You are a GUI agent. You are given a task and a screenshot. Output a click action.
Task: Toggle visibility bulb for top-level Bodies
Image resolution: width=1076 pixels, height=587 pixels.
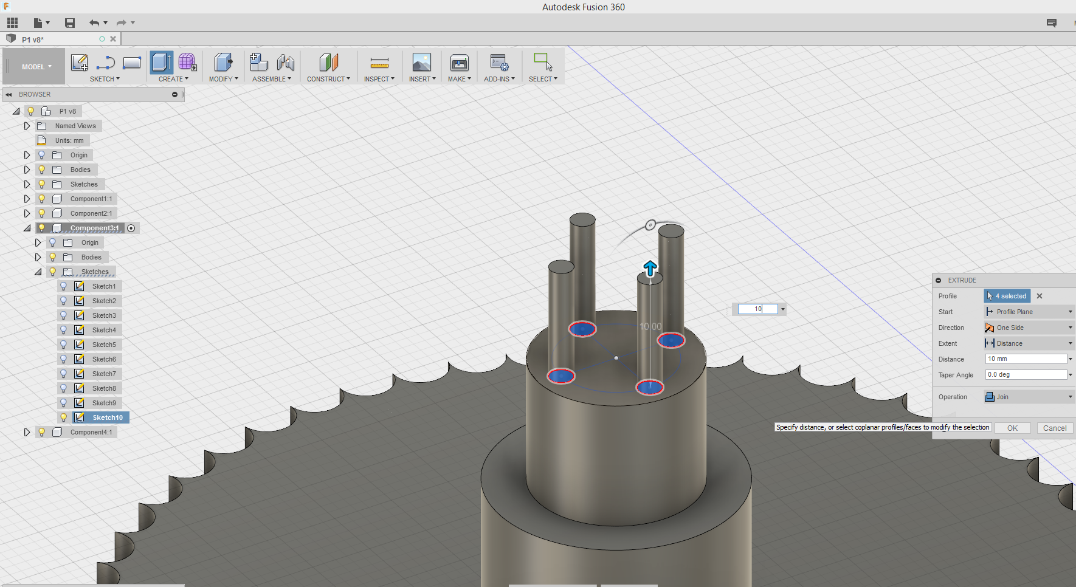pyautogui.click(x=41, y=170)
